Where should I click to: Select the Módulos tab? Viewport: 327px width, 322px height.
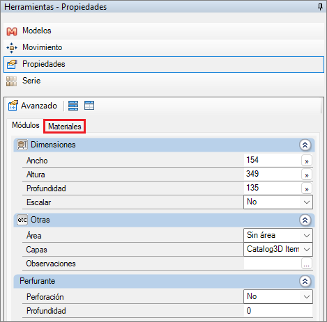(x=26, y=125)
